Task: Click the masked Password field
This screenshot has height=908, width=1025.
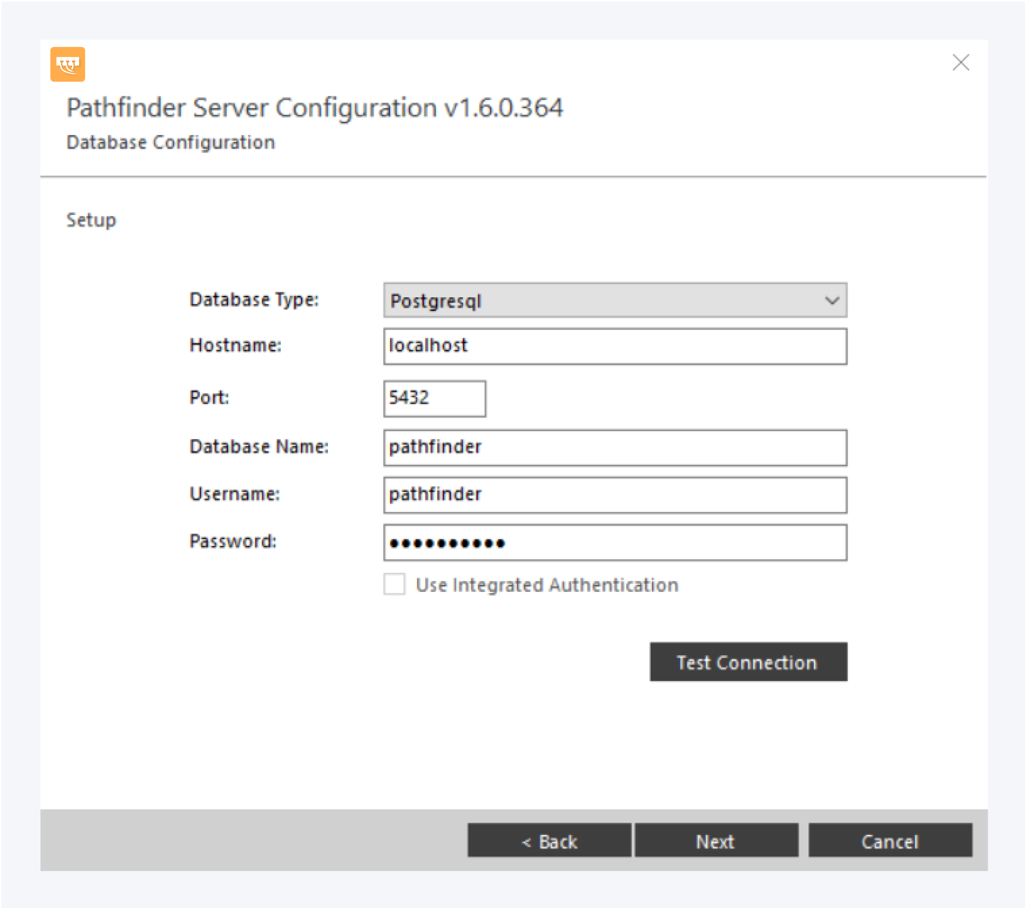Action: pos(614,542)
